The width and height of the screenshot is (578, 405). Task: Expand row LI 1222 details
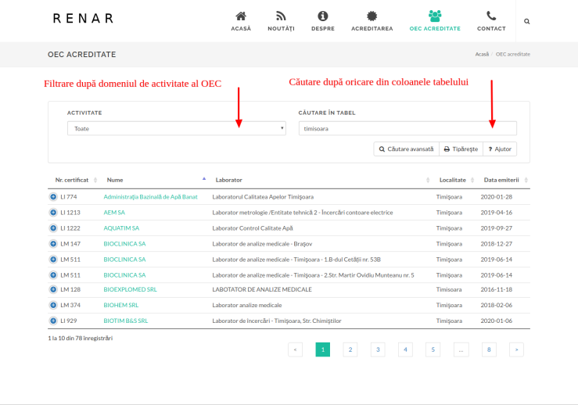(x=53, y=228)
